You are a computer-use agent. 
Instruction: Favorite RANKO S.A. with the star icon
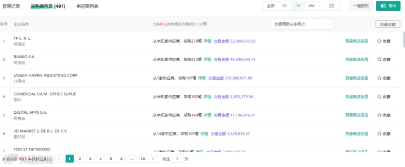coord(379,60)
